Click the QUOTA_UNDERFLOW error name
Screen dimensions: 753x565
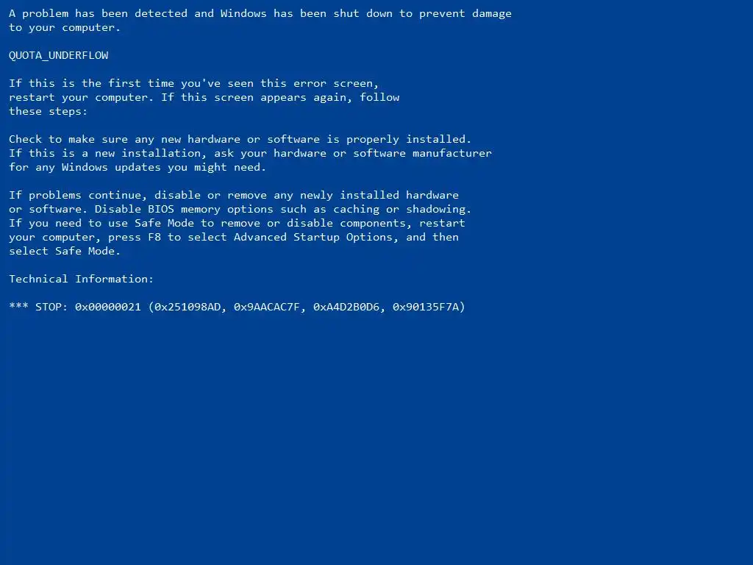pyautogui.click(x=59, y=55)
